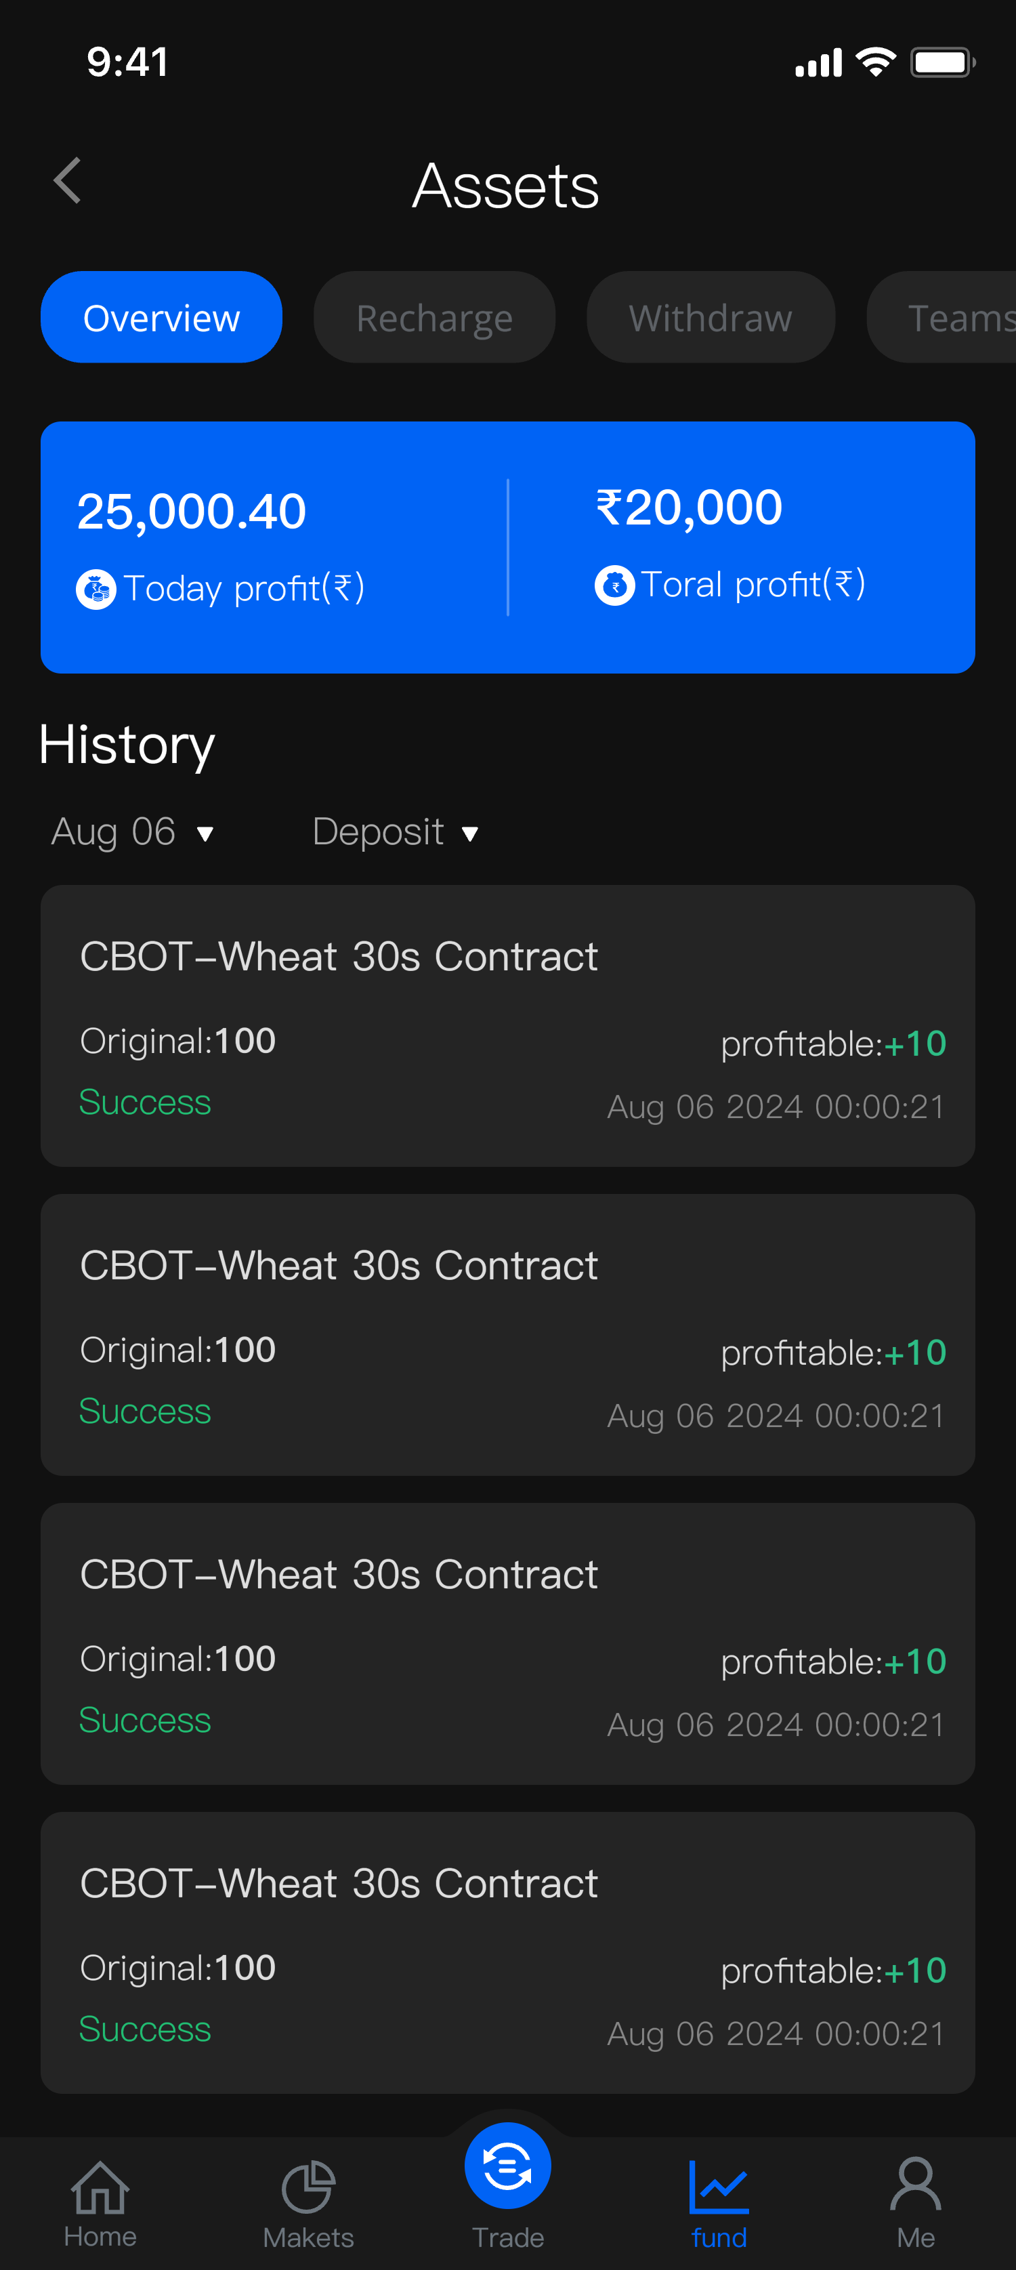Tap the battery indicator in status bar
This screenshot has height=2270, width=1016.
[x=942, y=62]
